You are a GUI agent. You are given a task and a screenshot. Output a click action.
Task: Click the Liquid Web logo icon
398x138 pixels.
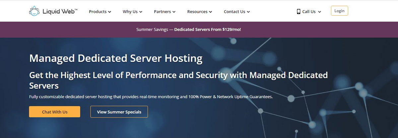[34, 11]
